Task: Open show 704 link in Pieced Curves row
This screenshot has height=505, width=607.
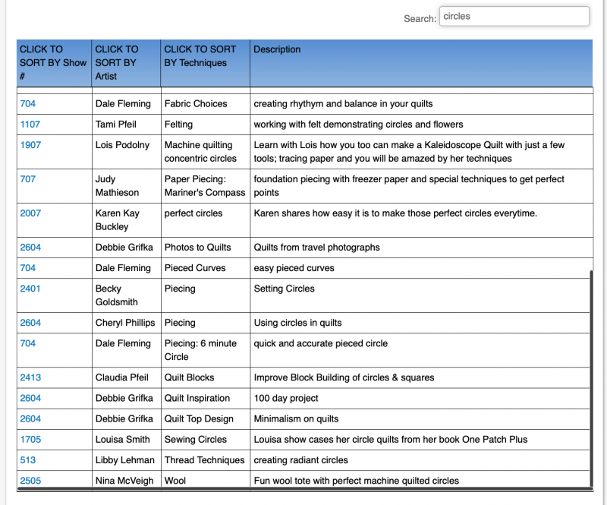Action: 27,268
